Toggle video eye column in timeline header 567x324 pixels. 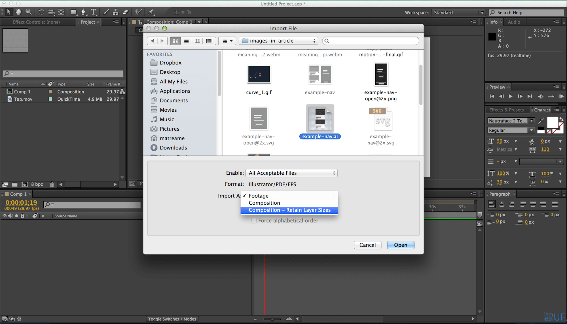coord(5,216)
